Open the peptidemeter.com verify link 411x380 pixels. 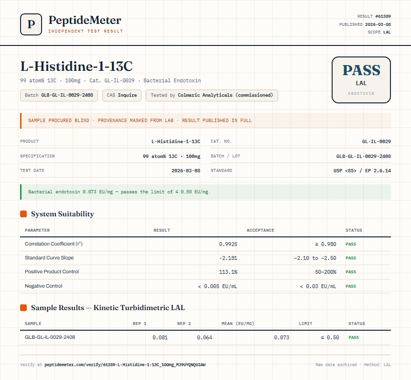tap(125, 365)
